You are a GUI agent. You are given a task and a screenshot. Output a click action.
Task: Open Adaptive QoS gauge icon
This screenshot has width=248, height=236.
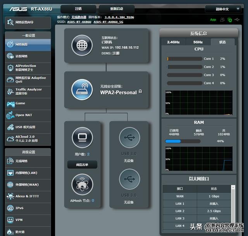[x=10, y=80]
